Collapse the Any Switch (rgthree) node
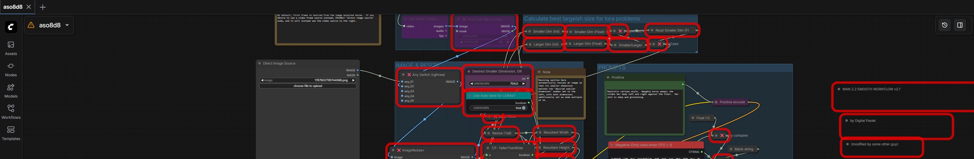Image resolution: width=974 pixels, height=159 pixels. [403, 75]
